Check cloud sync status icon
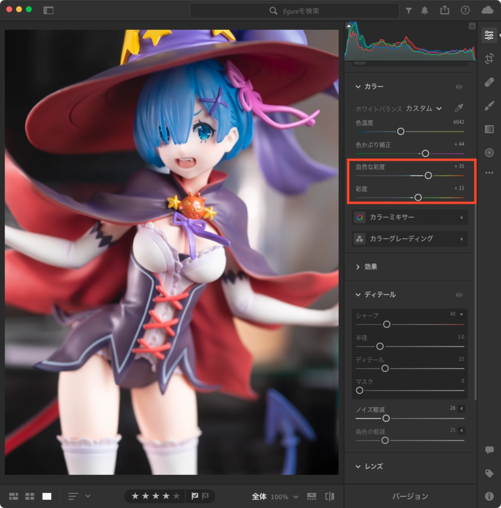 pos(487,10)
